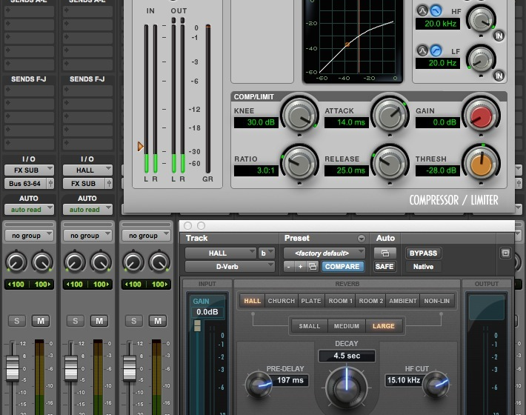The width and height of the screenshot is (526, 415).
Task: Click the HF frequency knob in the compressor
Action: tap(481, 19)
